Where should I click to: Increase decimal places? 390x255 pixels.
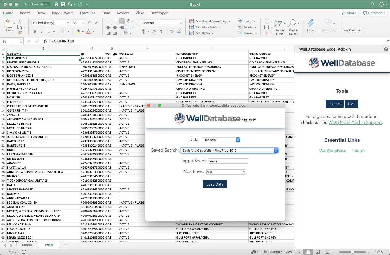(172, 31)
